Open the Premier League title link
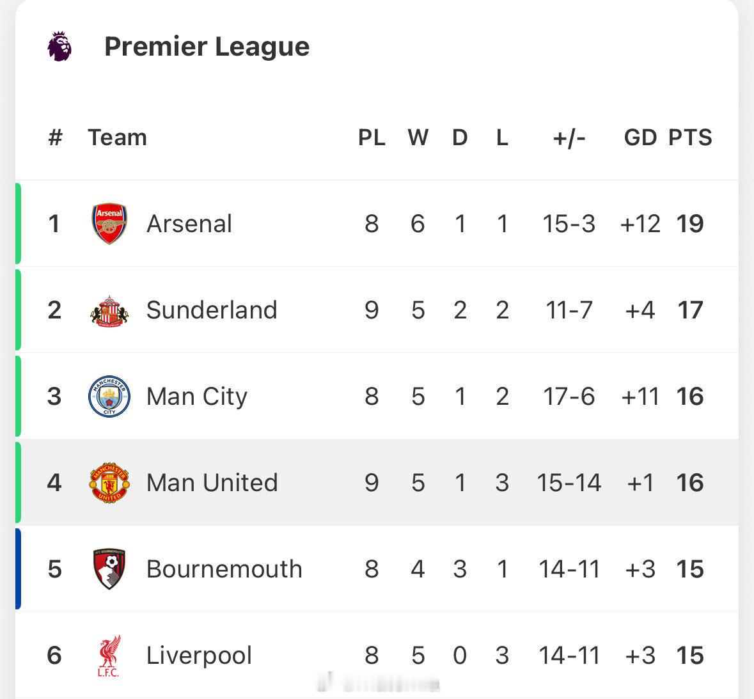Screen dimensions: 754x699 pos(207,47)
